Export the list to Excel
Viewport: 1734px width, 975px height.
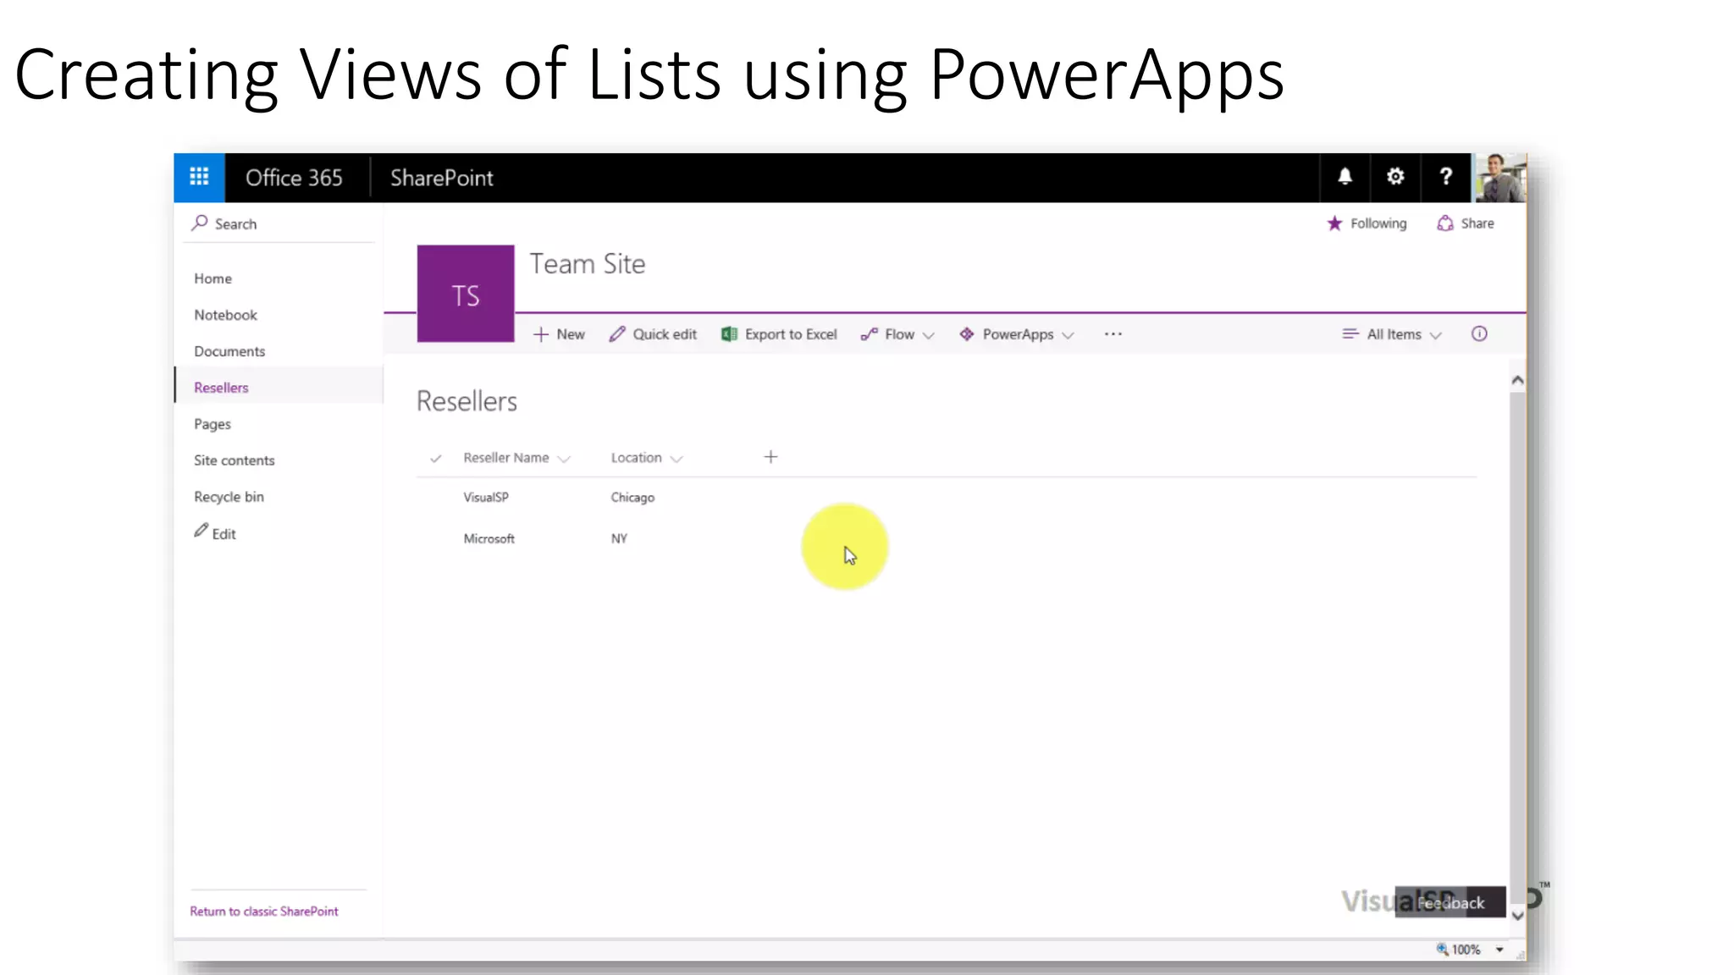point(779,334)
